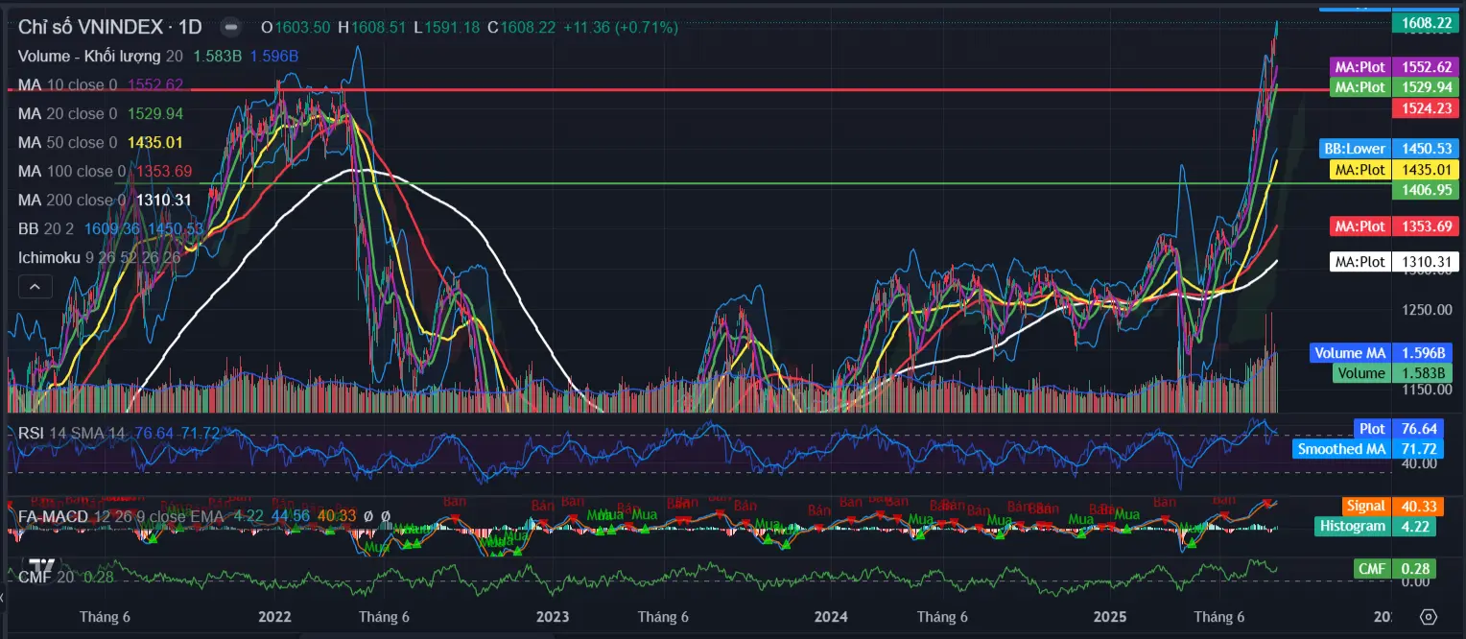Select the MA 50 close indicator legend
1466x639 pixels.
[x=101, y=142]
